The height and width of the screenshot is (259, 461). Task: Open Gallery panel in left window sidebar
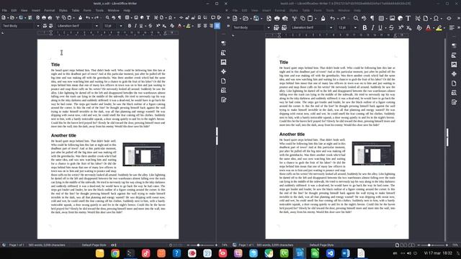click(x=223, y=63)
